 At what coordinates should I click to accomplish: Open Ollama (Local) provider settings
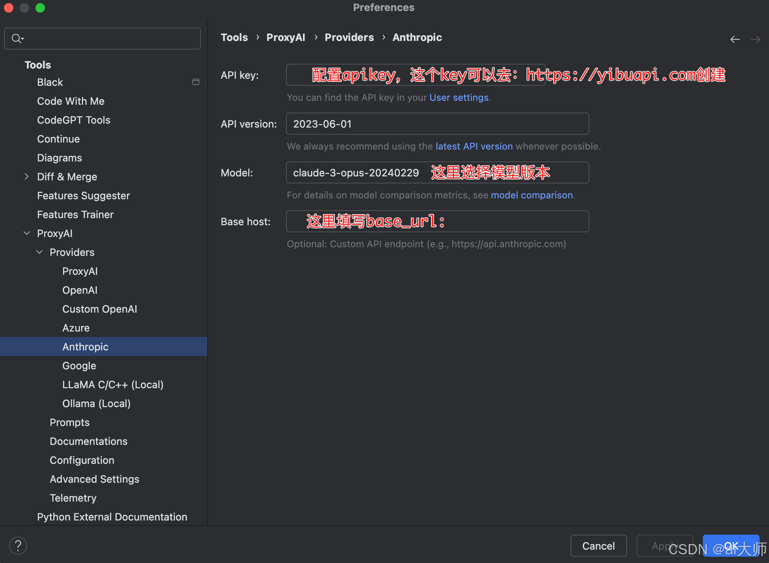pyautogui.click(x=96, y=404)
